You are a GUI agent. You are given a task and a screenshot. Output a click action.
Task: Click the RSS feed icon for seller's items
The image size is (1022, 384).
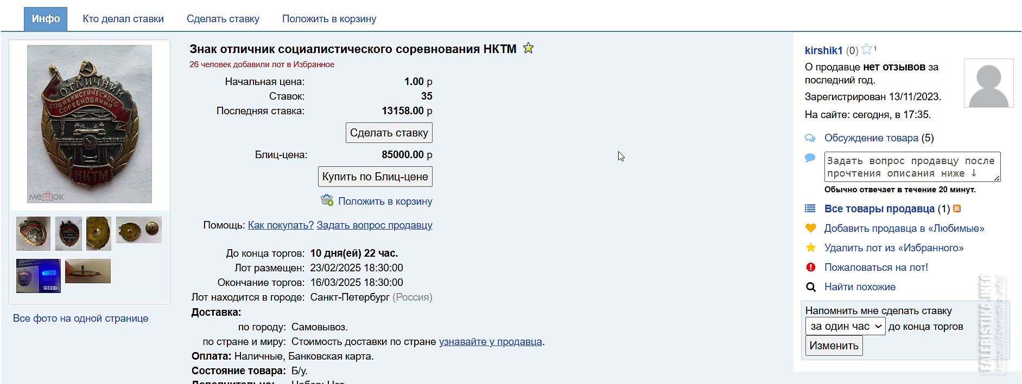click(957, 209)
